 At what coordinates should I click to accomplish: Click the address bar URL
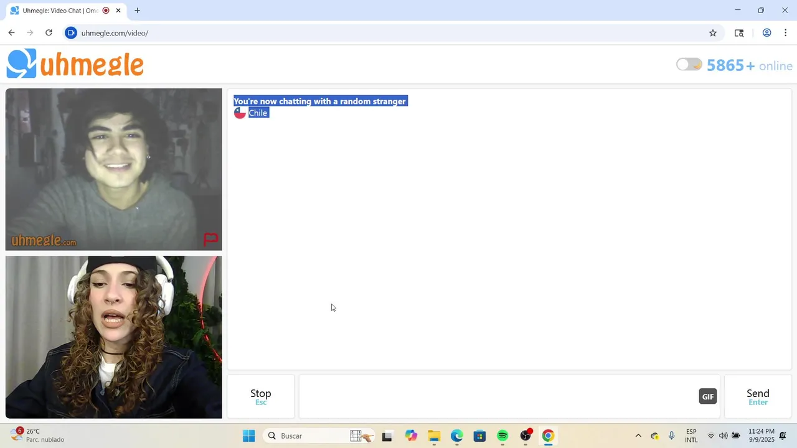(115, 33)
